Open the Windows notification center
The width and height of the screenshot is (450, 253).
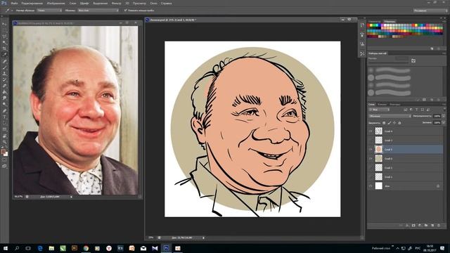tap(442, 248)
